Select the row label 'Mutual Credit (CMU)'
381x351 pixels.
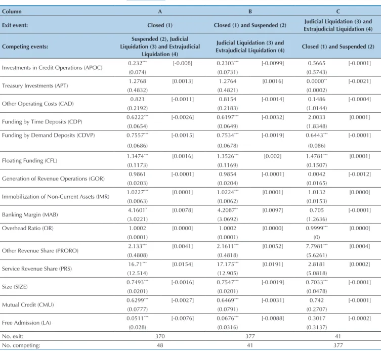[28, 304]
